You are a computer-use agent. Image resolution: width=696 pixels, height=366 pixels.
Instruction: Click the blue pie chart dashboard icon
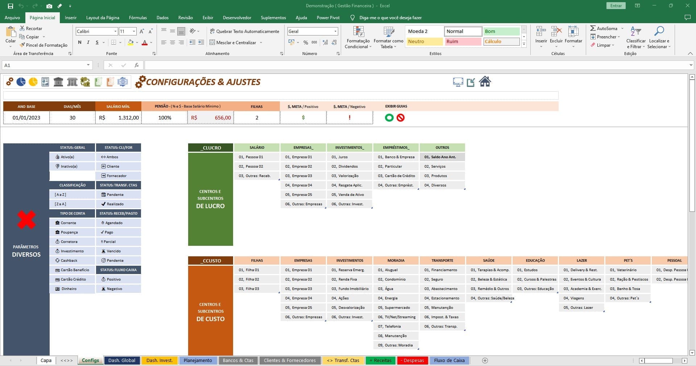coord(21,82)
